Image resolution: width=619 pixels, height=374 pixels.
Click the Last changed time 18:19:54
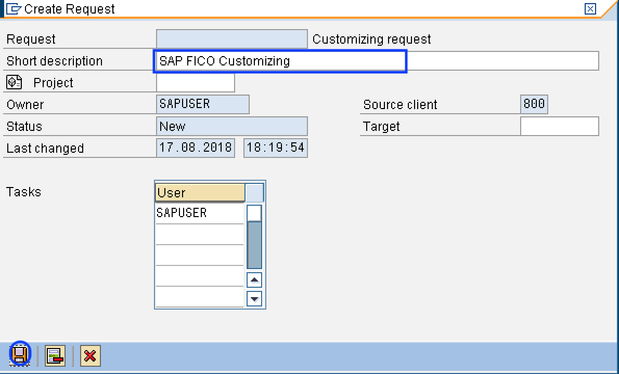point(276,148)
